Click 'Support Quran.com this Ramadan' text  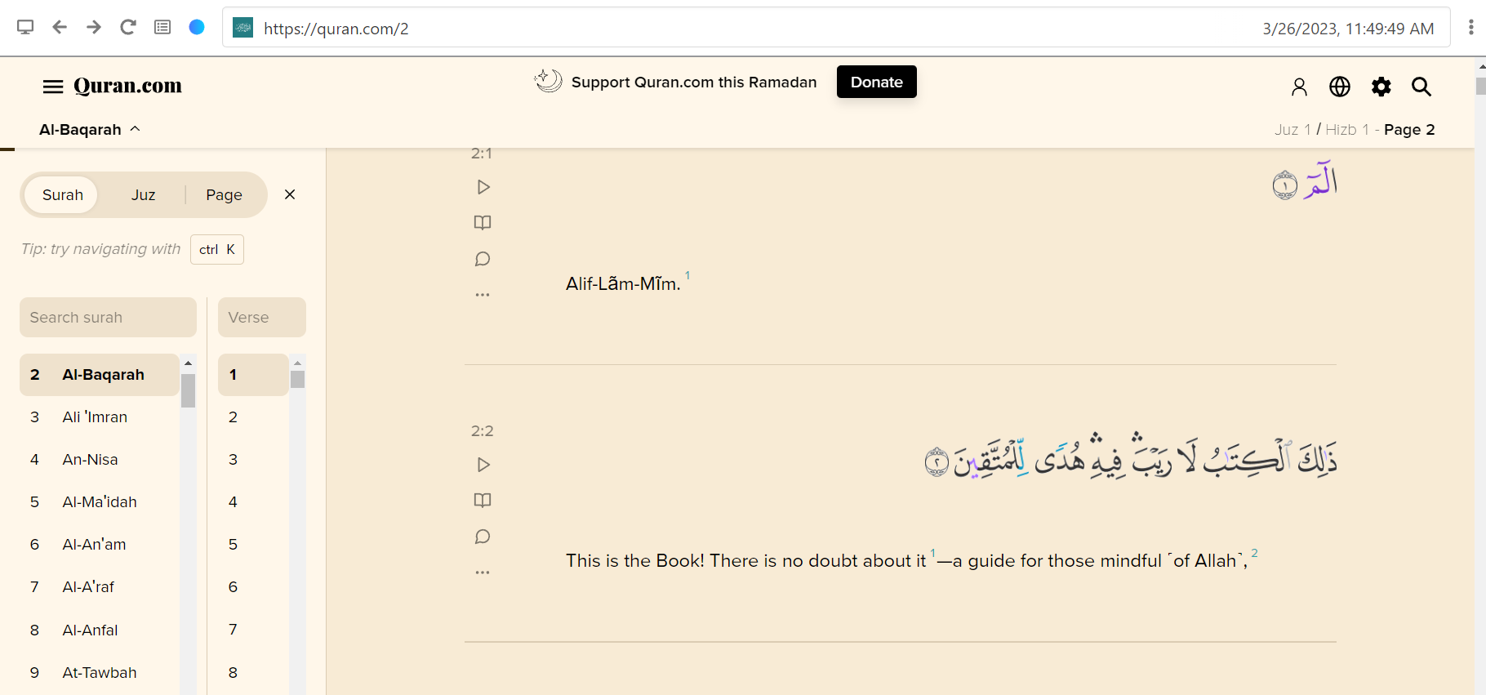coord(694,82)
